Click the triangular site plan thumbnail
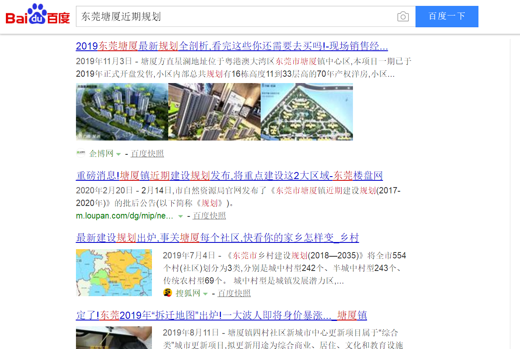The width and height of the screenshot is (520, 349). (307, 112)
